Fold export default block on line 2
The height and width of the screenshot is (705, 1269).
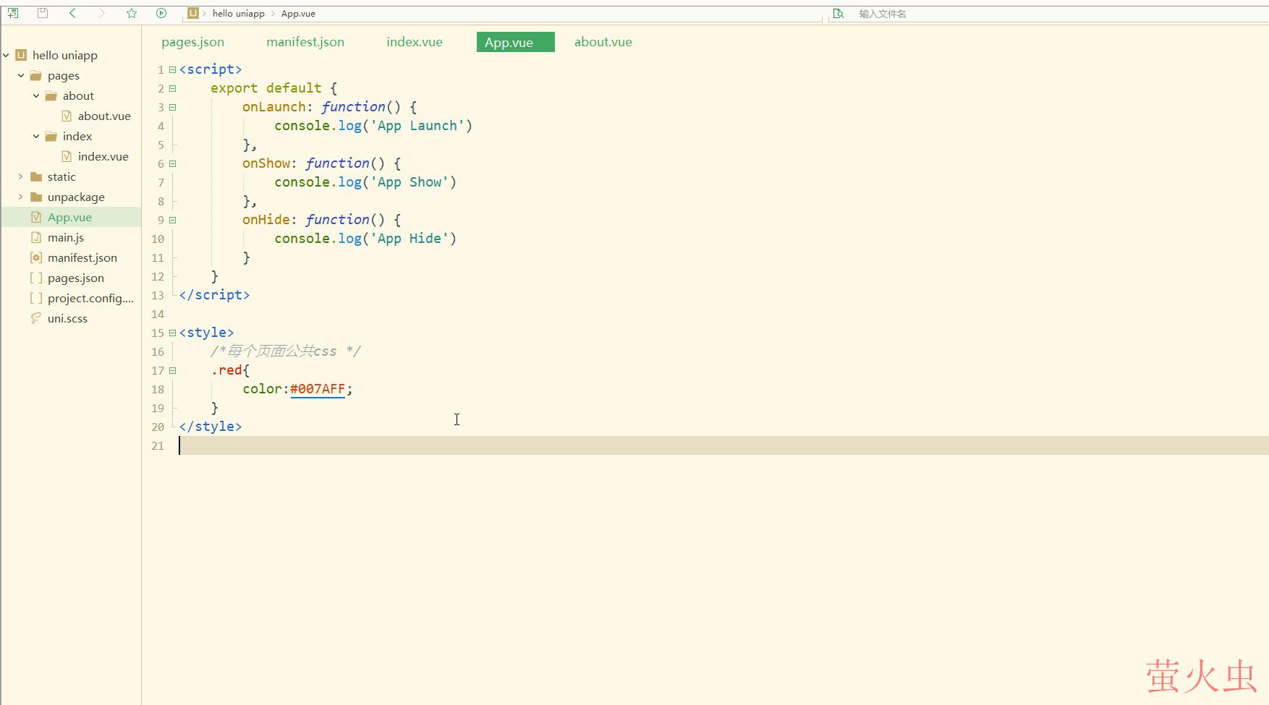tap(172, 88)
